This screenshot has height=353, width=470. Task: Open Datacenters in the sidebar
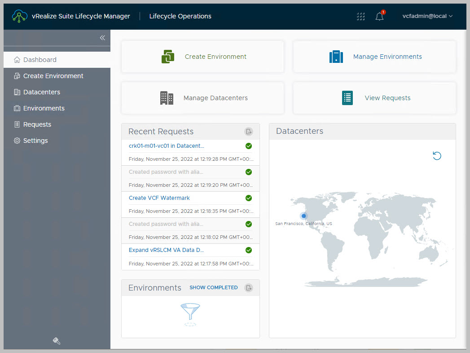(x=41, y=92)
